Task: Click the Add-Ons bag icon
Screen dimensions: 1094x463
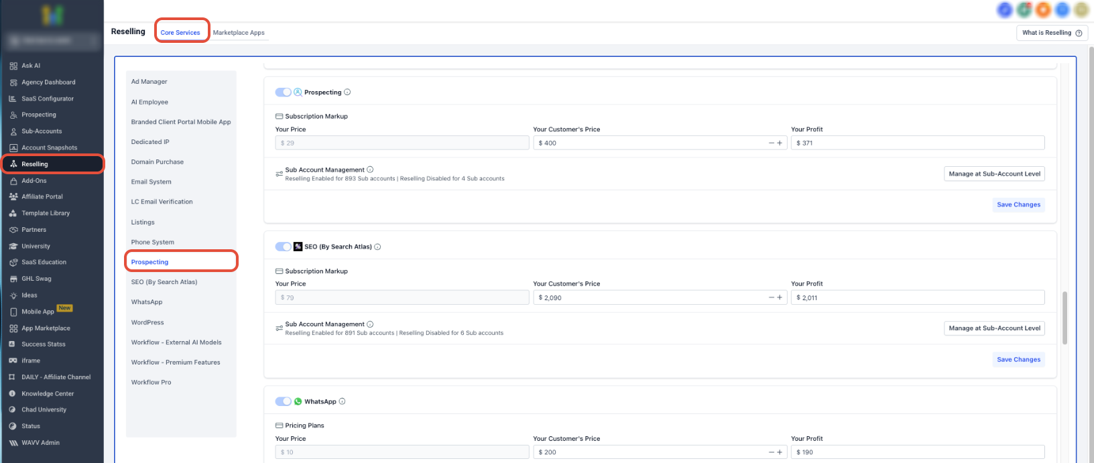Action: click(13, 181)
